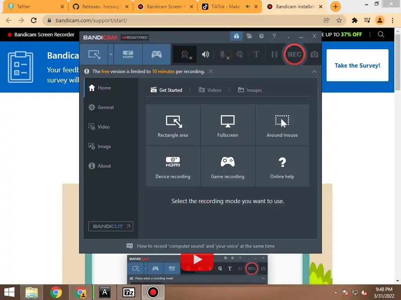Click the page vertical scrollbar thumb
The image size is (401, 300).
tap(397, 62)
